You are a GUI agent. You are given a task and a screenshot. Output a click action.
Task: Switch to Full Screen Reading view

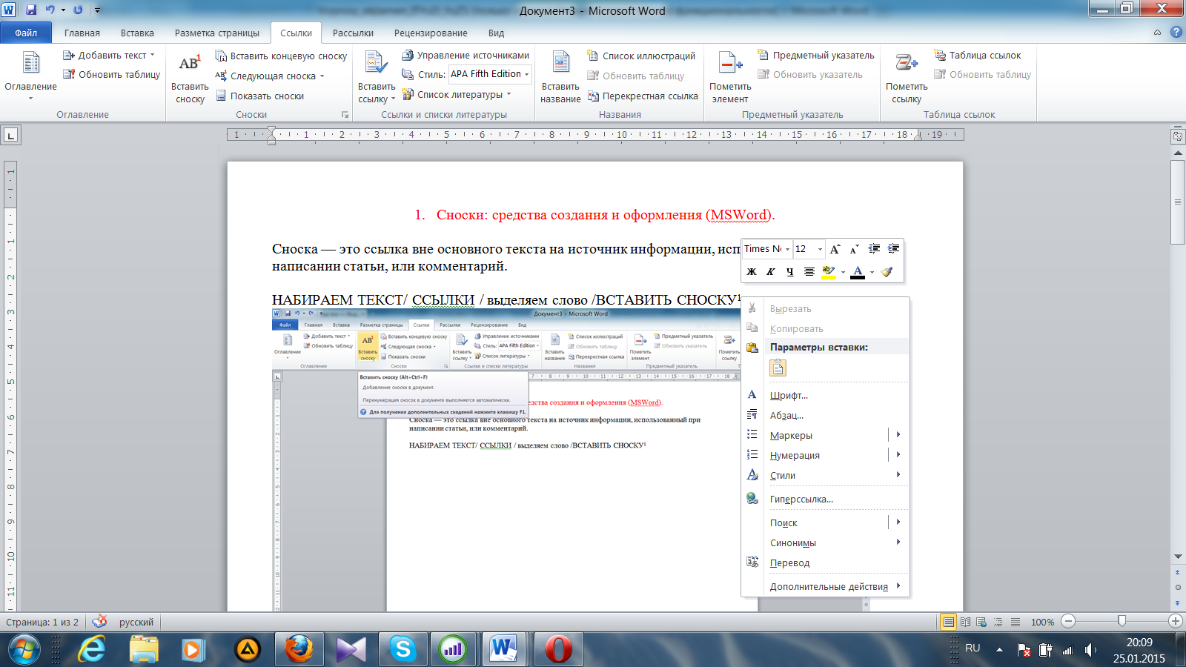point(965,622)
